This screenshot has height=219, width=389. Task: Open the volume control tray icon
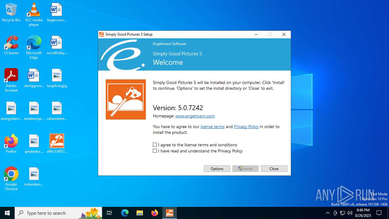[350, 213]
